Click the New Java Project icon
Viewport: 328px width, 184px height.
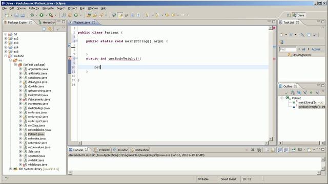click(x=64, y=15)
